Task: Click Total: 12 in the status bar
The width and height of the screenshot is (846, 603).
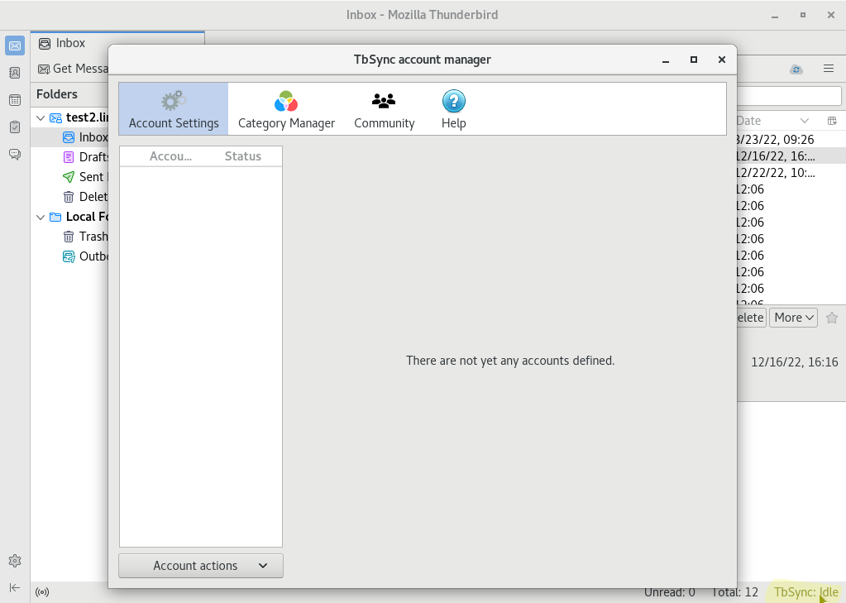Action: click(x=735, y=592)
